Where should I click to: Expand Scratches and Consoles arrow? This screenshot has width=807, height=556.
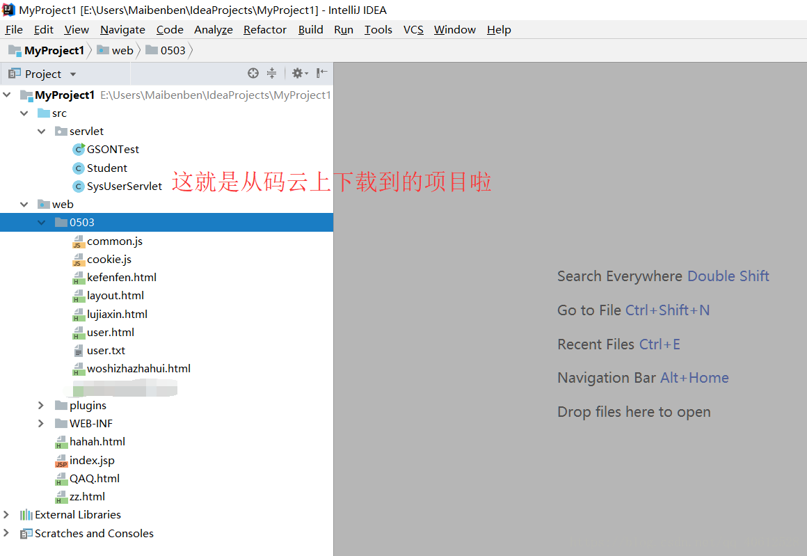click(6, 533)
